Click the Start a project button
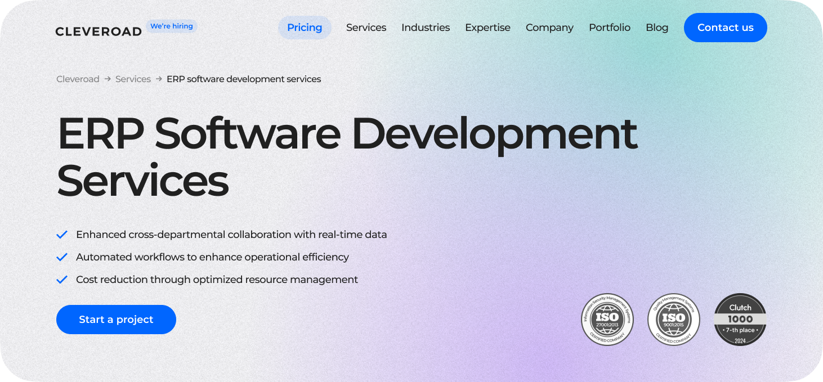 pos(116,319)
